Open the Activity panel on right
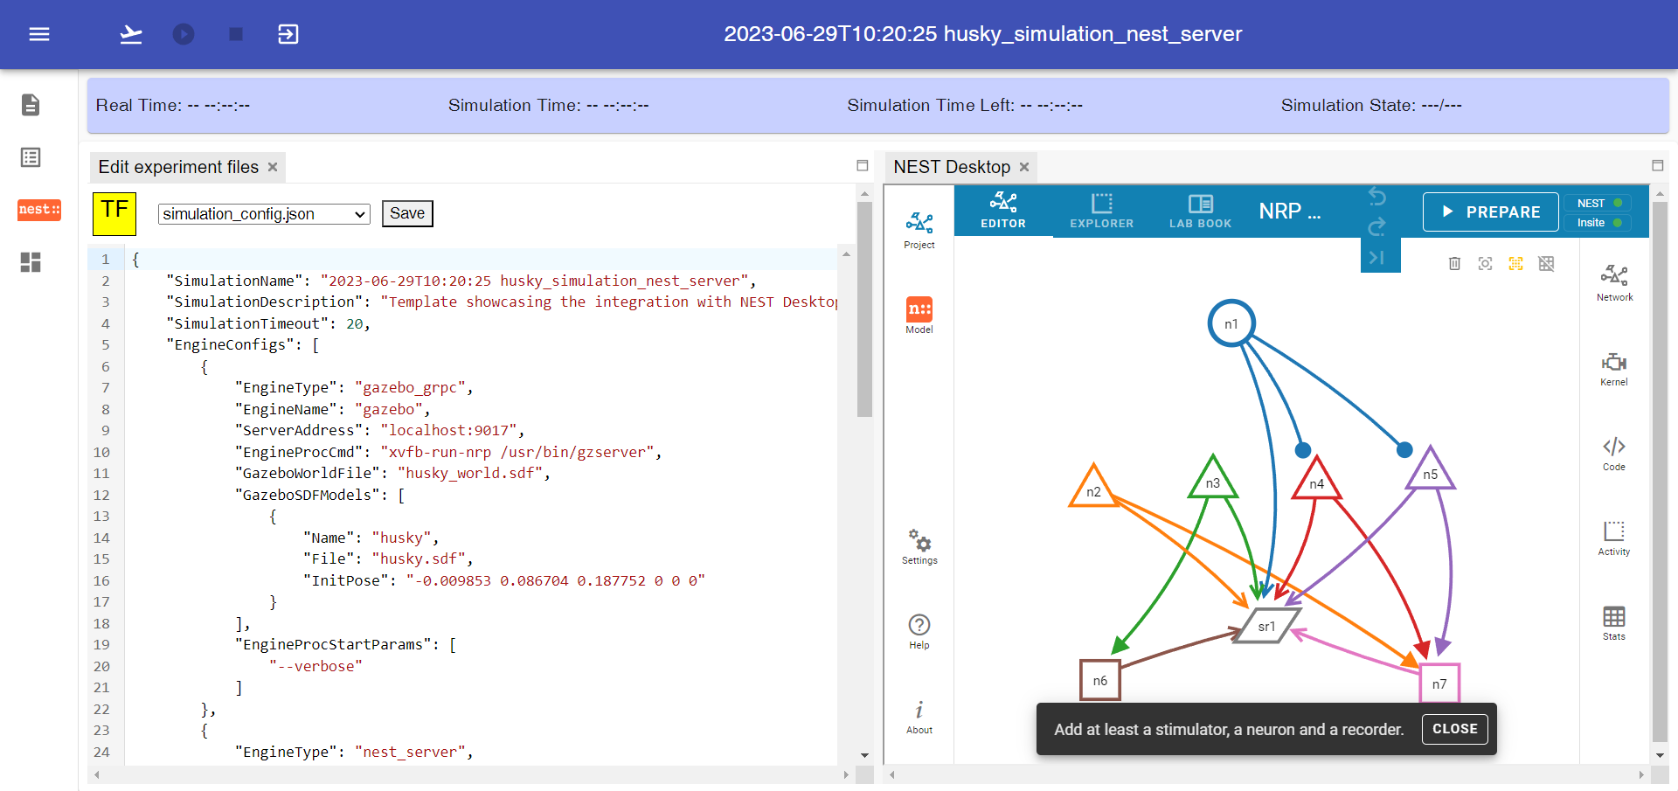This screenshot has height=791, width=1678. [1614, 538]
